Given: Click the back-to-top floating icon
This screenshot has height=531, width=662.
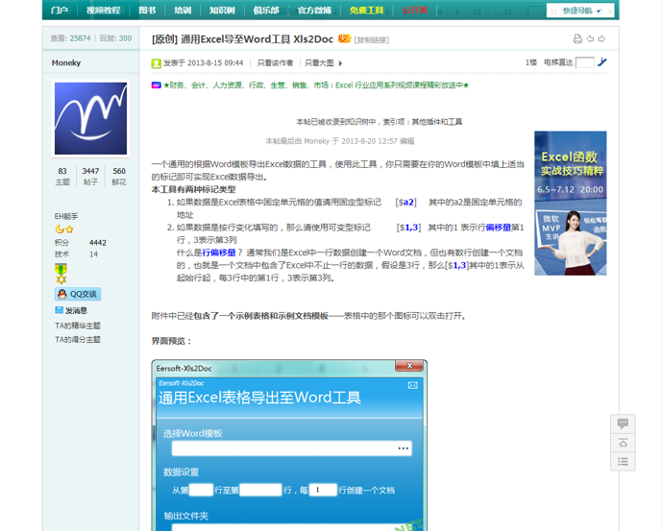Looking at the screenshot, I should tap(623, 443).
